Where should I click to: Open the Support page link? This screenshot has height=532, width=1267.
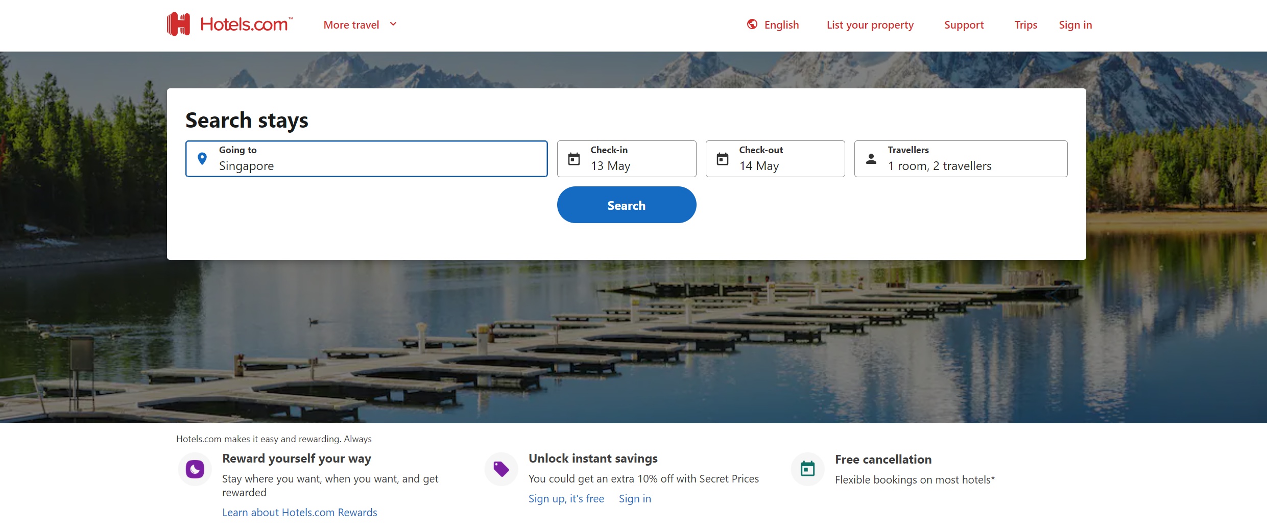964,25
